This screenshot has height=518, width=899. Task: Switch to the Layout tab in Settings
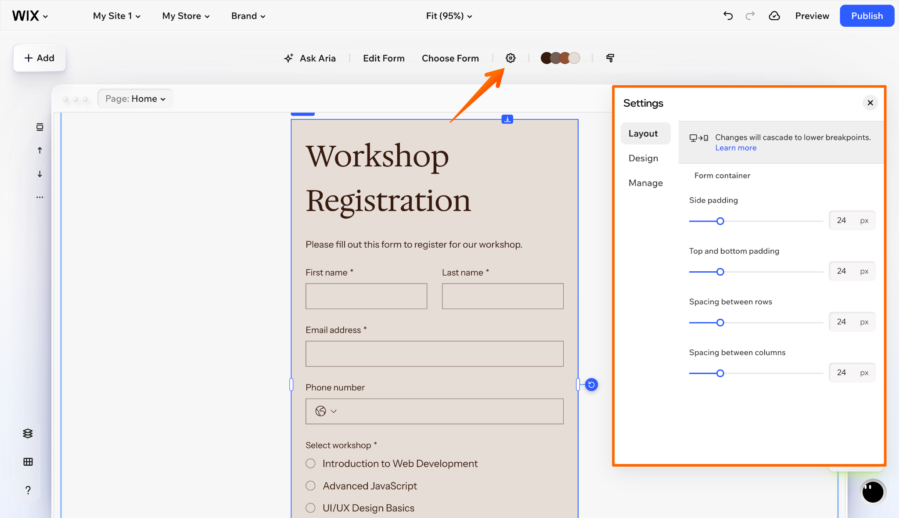[645, 133]
